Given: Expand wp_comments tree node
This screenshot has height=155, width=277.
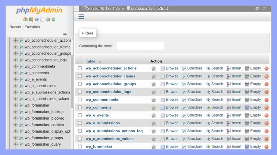Looking at the screenshot, I should pyautogui.click(x=15, y=73).
